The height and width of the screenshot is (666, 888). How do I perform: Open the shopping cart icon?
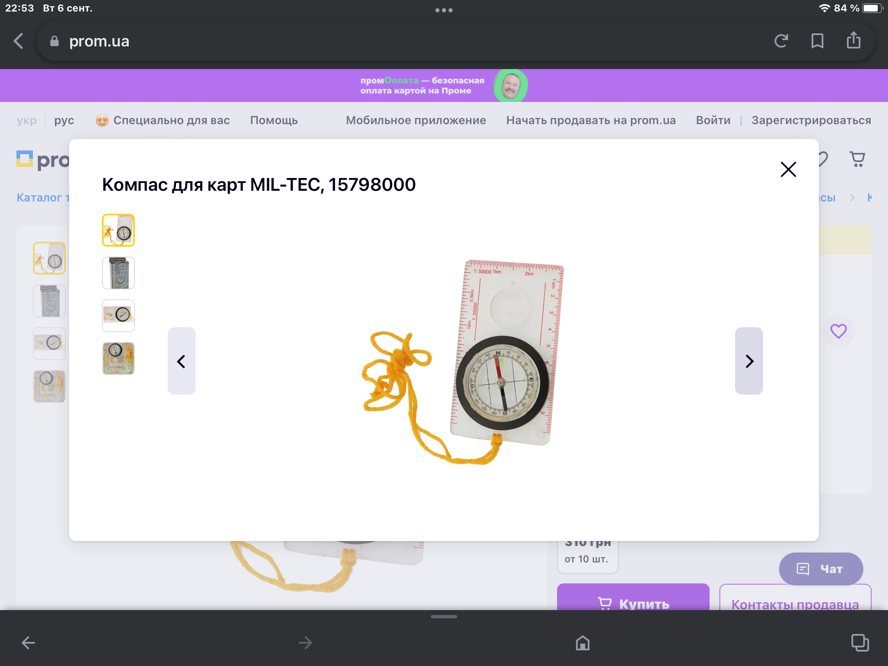point(858,159)
